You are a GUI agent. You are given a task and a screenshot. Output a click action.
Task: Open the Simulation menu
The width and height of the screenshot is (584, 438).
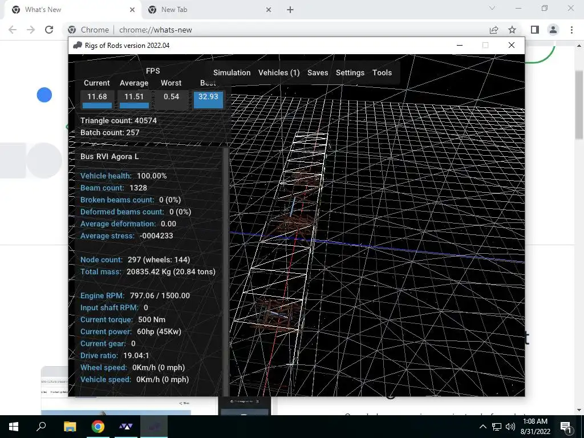(x=232, y=72)
